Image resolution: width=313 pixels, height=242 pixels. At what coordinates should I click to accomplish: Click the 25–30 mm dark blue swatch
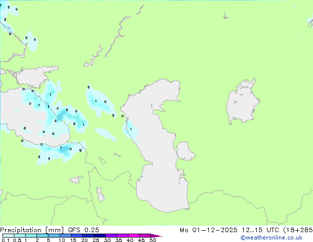(100, 236)
